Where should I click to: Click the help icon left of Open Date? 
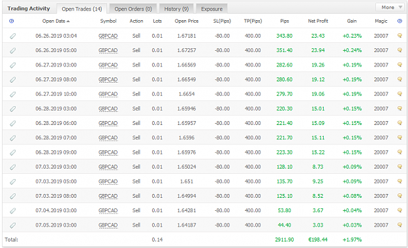pos(11,21)
